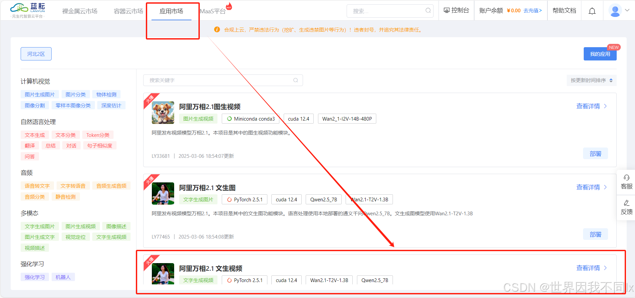Expand the account dropdown chevron

pyautogui.click(x=627, y=10)
